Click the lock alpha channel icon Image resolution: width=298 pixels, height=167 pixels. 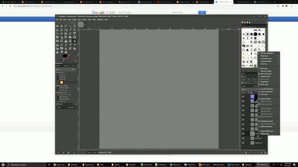pyautogui.click(x=251, y=93)
